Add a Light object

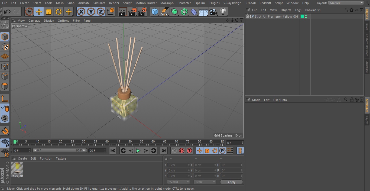[223, 12]
